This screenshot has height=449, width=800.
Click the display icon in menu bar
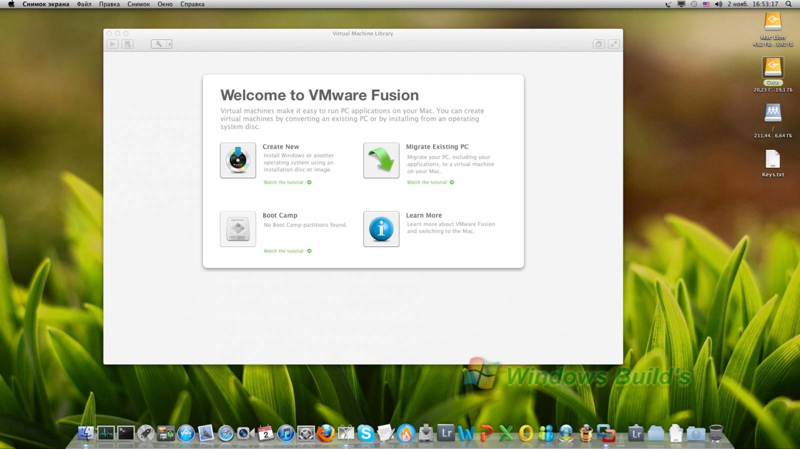pyautogui.click(x=681, y=4)
